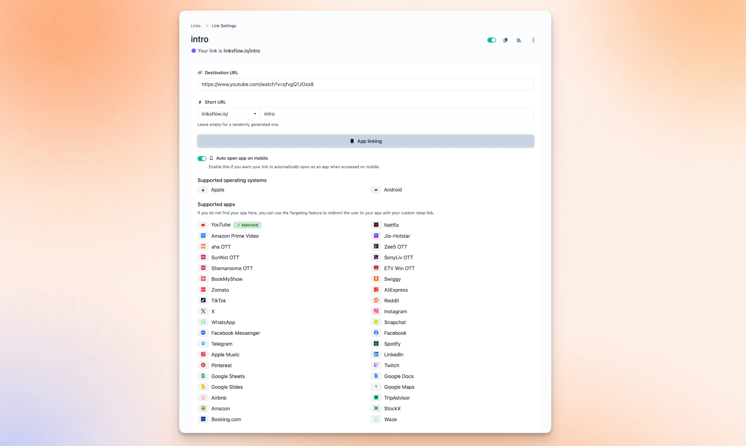This screenshot has width=746, height=446.
Task: Click the Supported operating systems heading
Action: (232, 180)
